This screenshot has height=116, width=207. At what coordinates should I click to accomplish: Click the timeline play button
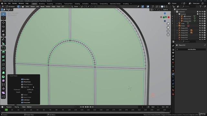click(x=88, y=107)
